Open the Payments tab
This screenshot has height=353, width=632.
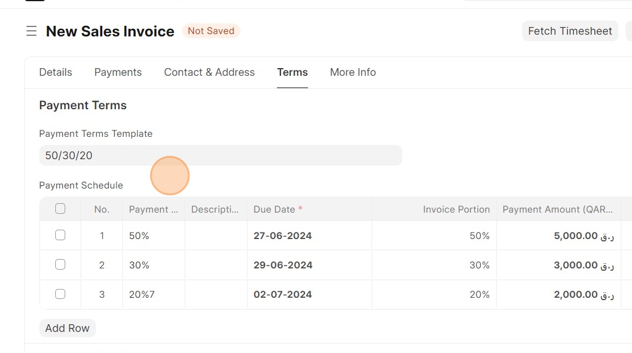pyautogui.click(x=118, y=72)
